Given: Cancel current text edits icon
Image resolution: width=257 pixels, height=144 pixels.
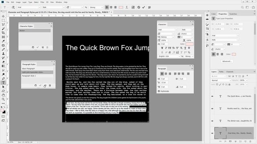Looking at the screenshot, I should (139, 7).
